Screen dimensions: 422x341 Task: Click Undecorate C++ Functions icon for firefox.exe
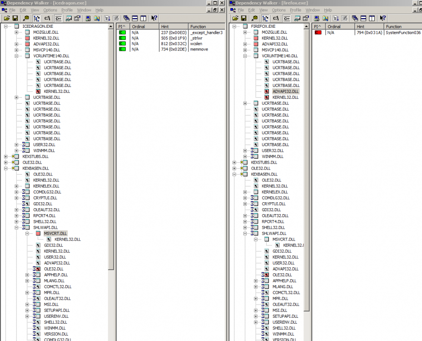coord(287,18)
